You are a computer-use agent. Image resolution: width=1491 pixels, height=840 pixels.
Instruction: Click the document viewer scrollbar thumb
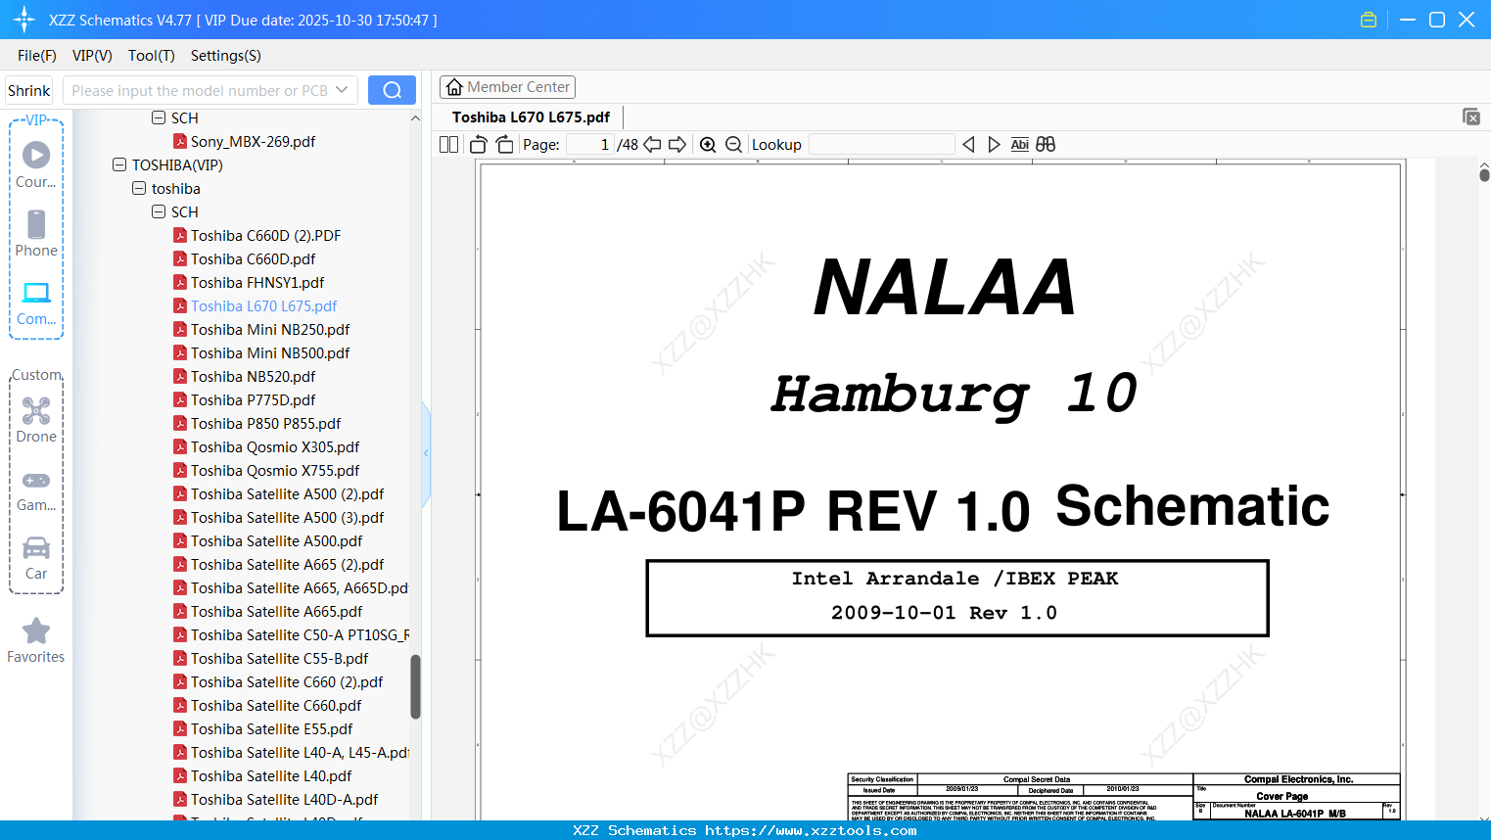tap(1484, 174)
